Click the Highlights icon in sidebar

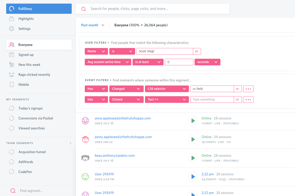[12, 19]
